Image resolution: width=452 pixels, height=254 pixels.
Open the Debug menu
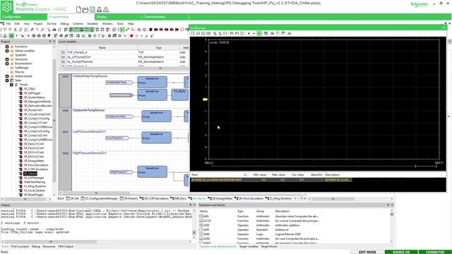[64, 23]
